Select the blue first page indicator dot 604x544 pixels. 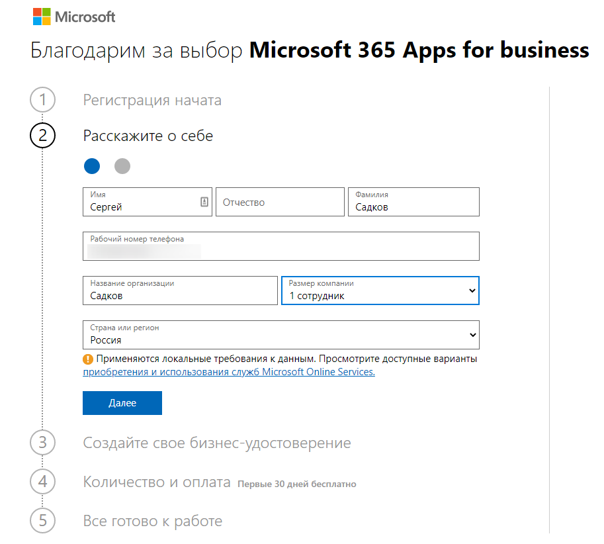(x=92, y=166)
